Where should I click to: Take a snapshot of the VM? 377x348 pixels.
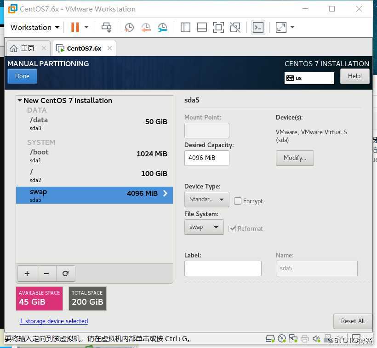pos(129,27)
